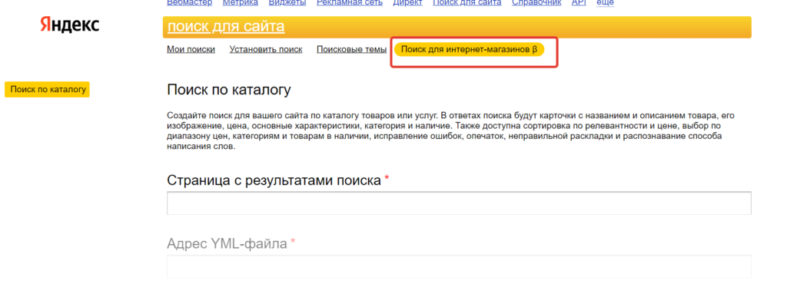
Task: Go to Виджеты in top navigation
Action: 287,2
